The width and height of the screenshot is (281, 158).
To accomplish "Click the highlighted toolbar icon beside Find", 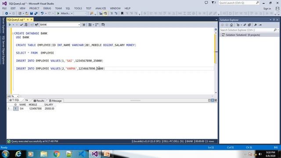I will click(105, 14).
